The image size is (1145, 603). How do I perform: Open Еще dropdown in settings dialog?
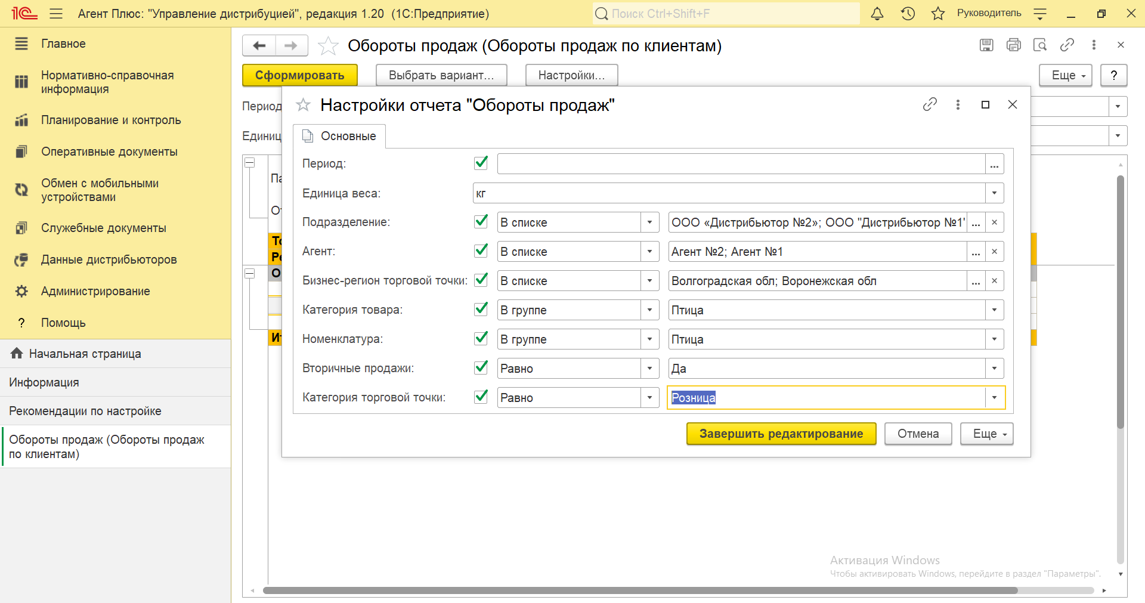tap(986, 434)
